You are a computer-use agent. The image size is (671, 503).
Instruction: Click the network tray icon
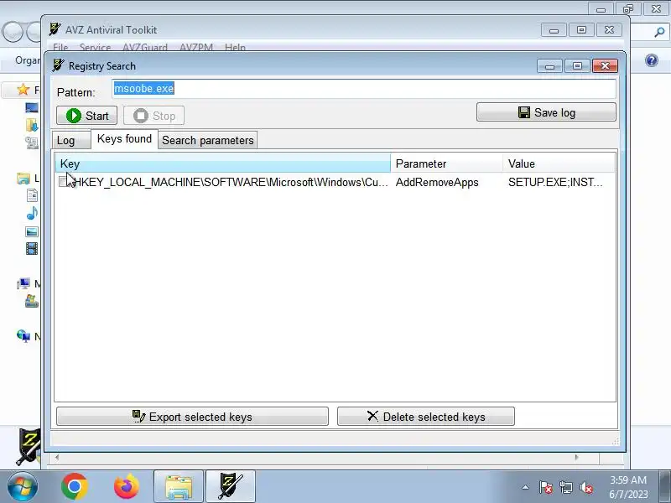[x=565, y=487]
